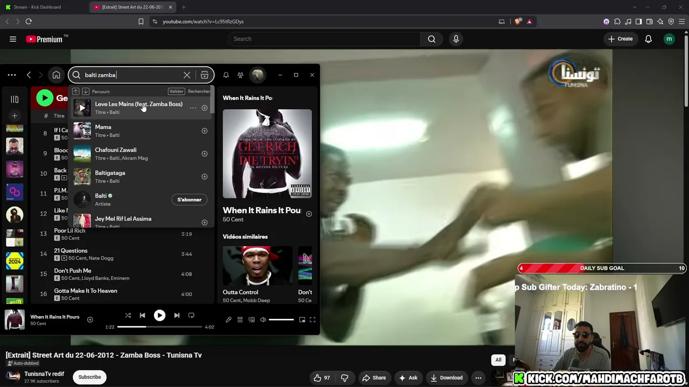
Task: Open the Spotify three-dot main menu
Action: (x=12, y=75)
